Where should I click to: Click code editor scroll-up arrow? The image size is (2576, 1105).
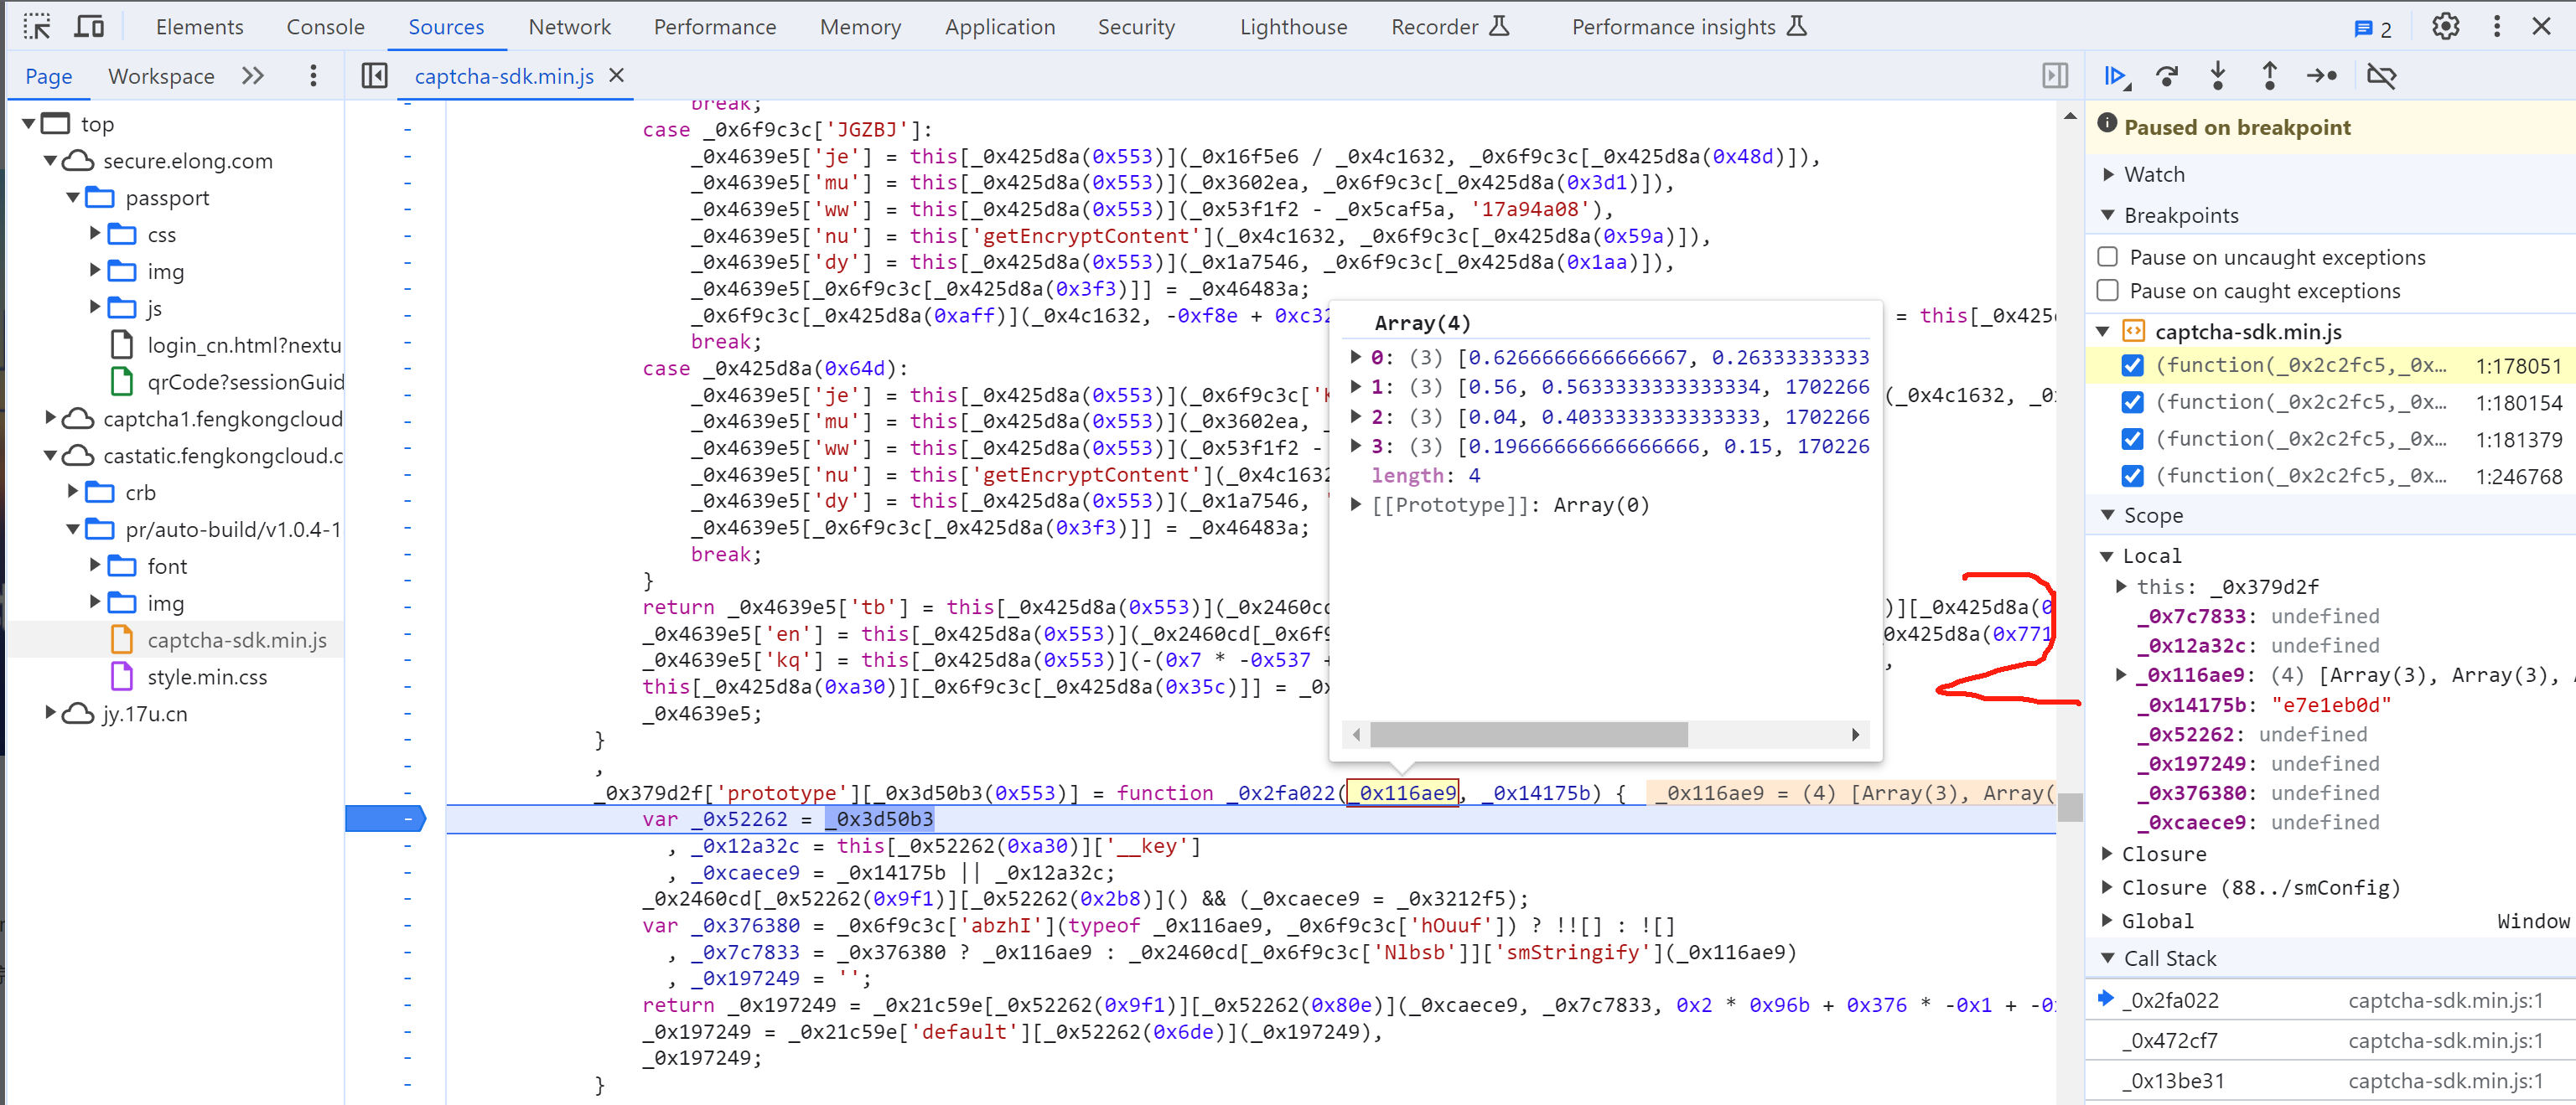coord(2070,117)
